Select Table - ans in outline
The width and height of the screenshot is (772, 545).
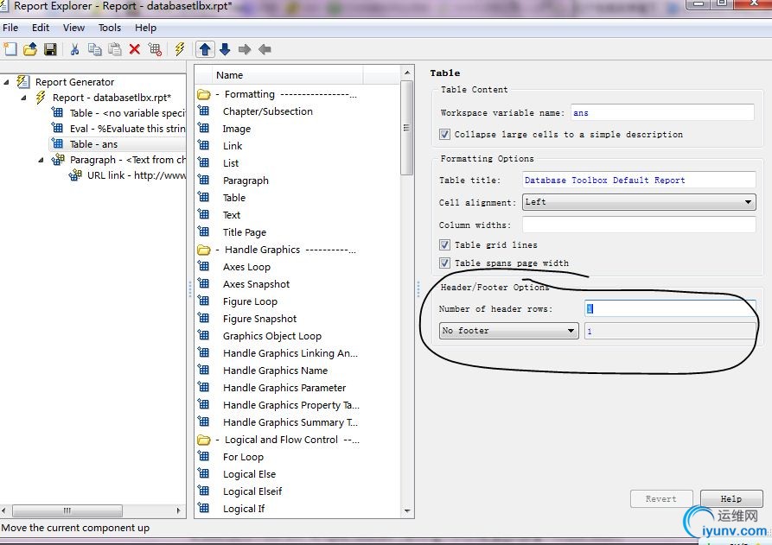tap(93, 144)
